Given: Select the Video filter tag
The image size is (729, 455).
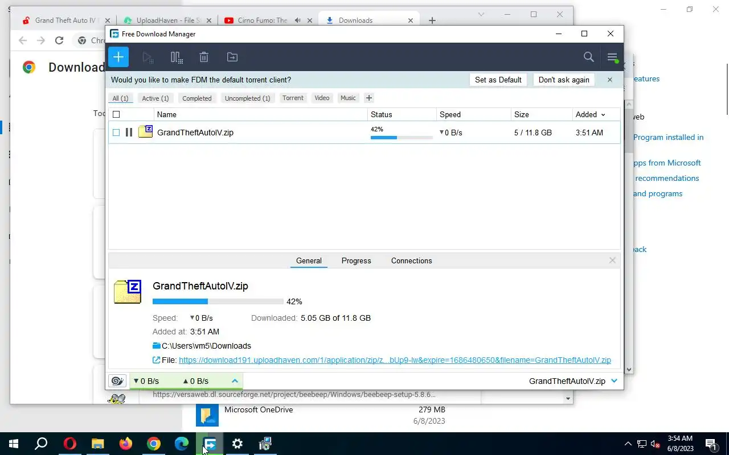Looking at the screenshot, I should (x=322, y=98).
